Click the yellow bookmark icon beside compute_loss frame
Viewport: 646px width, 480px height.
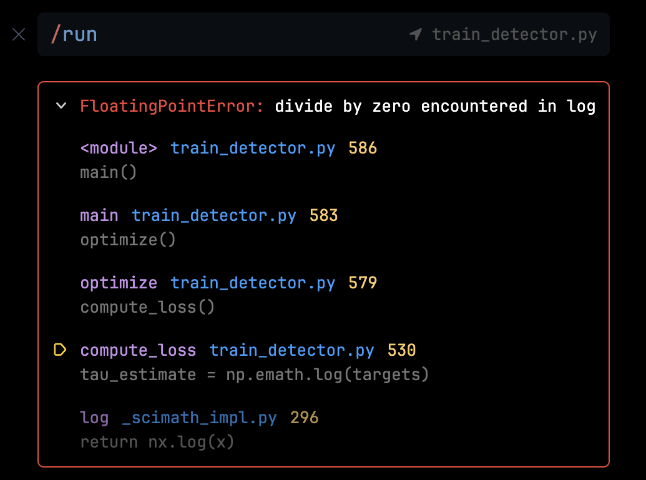60,350
